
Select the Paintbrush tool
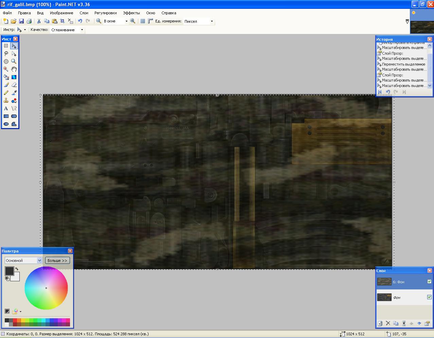click(6, 85)
